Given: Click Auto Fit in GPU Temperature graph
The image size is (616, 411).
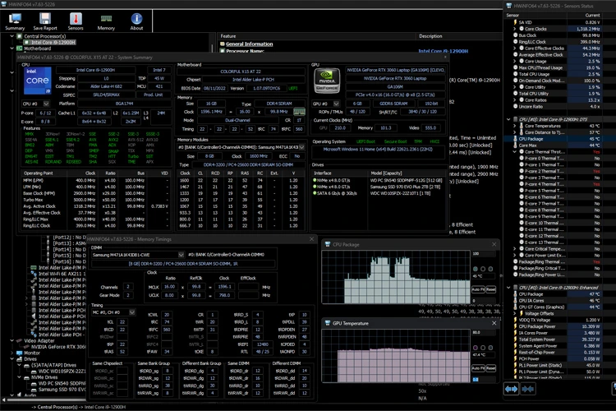Looking at the screenshot, I should pyautogui.click(x=478, y=368).
